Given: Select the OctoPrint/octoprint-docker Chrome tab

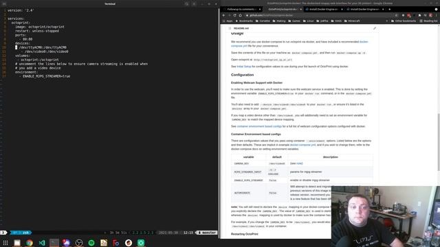Looking at the screenshot, I should click(x=283, y=9).
